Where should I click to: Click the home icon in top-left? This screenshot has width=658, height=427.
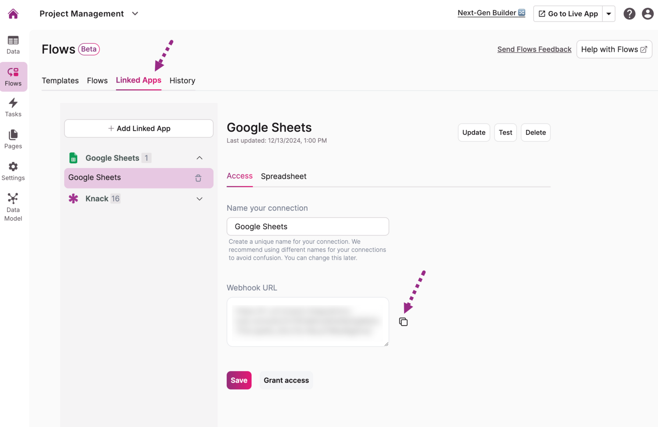point(13,14)
